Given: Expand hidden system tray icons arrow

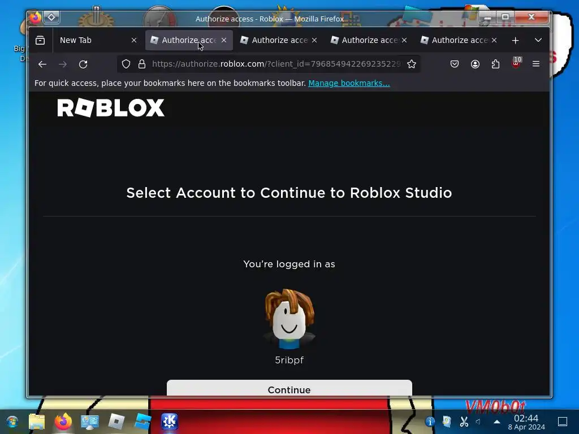Looking at the screenshot, I should [497, 422].
